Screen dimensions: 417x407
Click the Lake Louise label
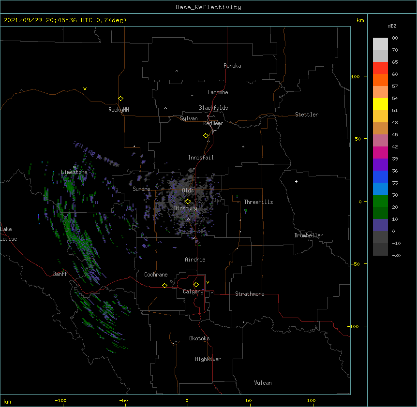pos(9,234)
